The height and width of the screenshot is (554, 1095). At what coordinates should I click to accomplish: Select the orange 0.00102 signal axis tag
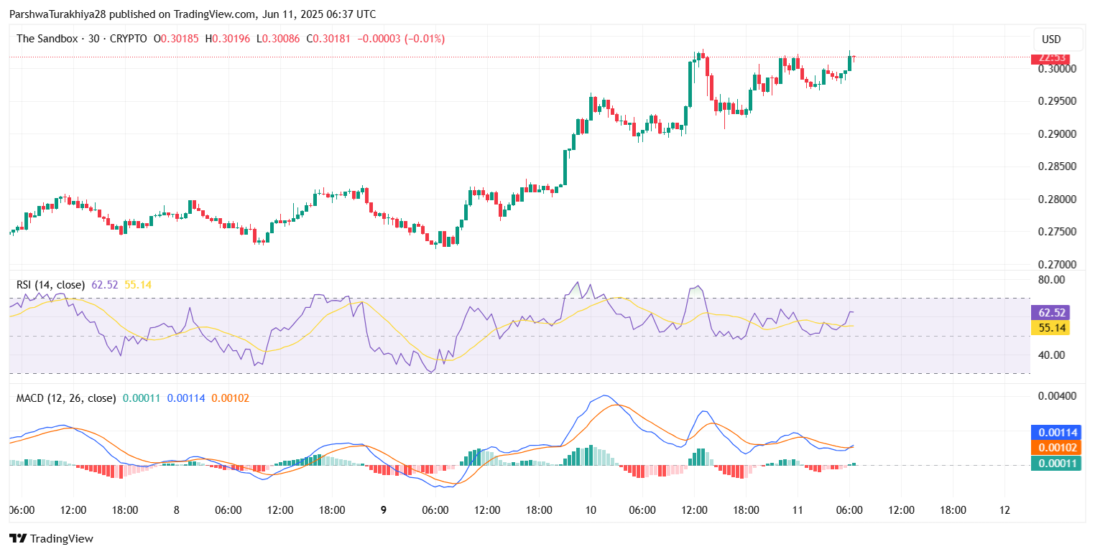(1055, 448)
